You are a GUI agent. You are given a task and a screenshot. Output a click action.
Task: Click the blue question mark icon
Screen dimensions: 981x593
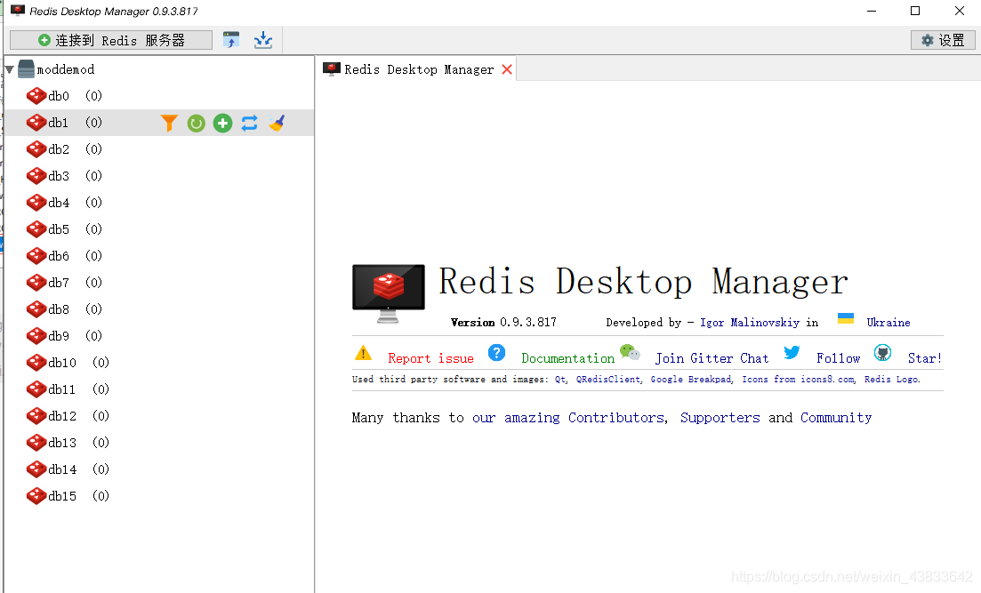coord(497,353)
